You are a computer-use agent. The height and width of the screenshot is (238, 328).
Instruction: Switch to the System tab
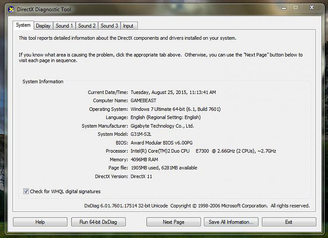point(23,25)
